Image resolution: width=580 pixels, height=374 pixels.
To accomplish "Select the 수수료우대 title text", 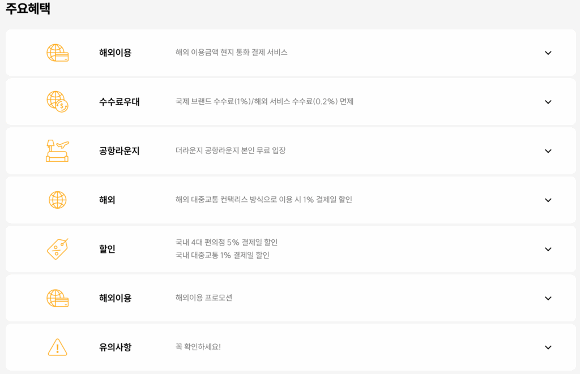I will coord(119,102).
